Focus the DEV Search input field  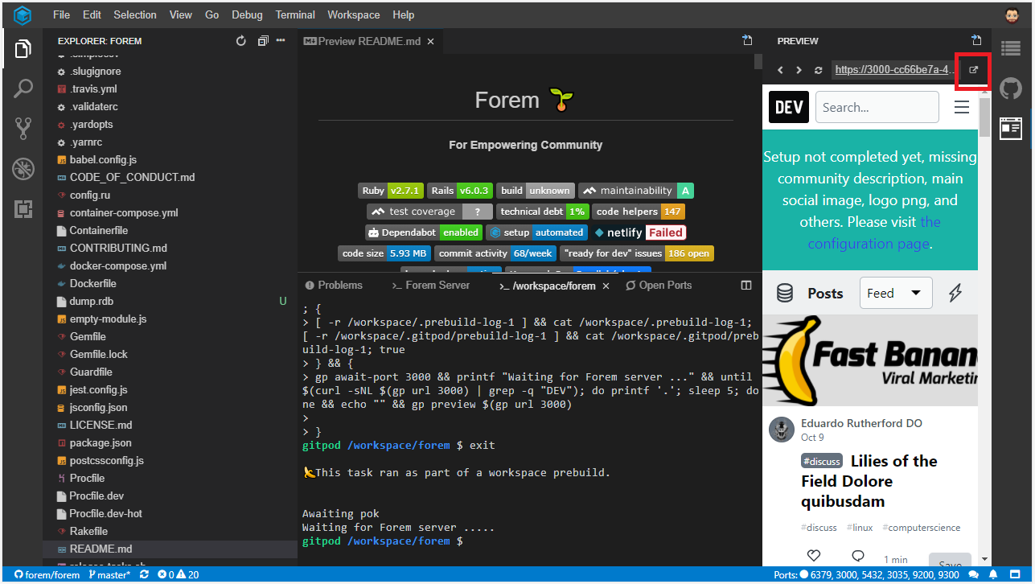coord(877,107)
